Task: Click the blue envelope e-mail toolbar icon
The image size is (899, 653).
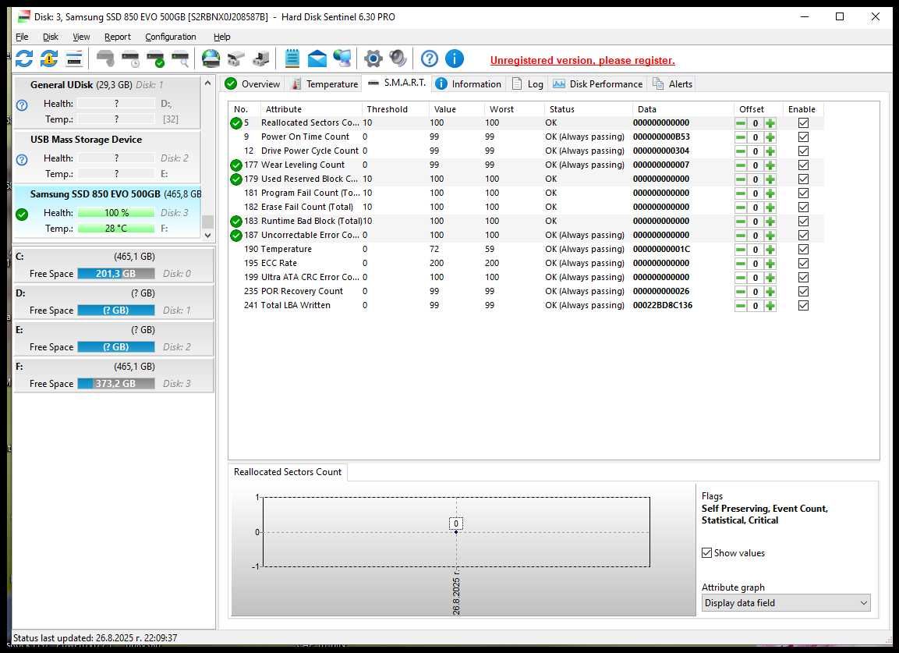Action: pos(317,59)
